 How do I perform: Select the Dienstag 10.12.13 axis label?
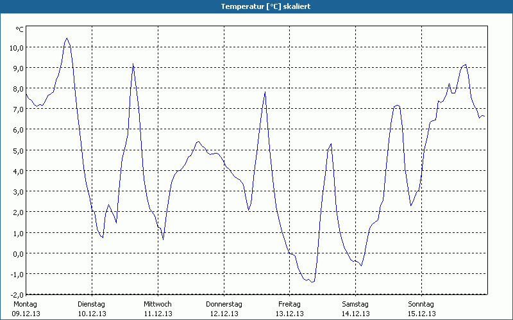92,308
